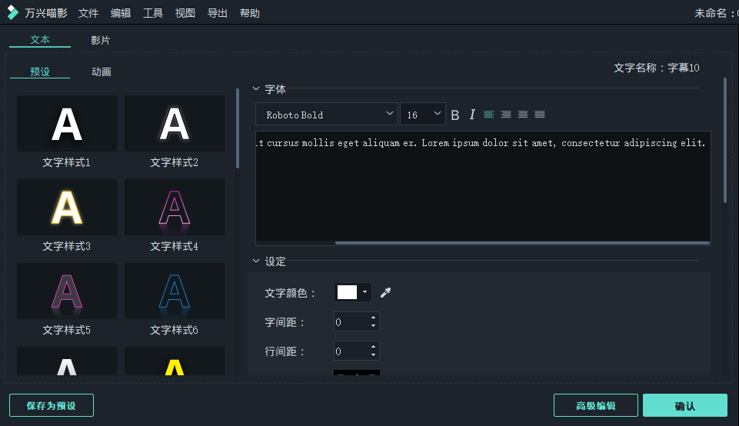Align text to the left

click(489, 115)
